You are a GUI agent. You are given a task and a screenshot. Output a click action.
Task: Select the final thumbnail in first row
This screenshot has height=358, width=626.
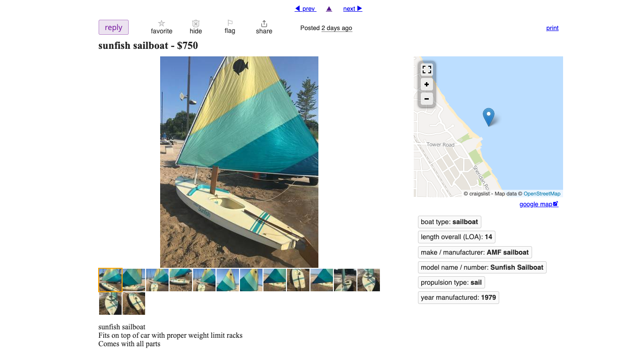[x=369, y=280]
